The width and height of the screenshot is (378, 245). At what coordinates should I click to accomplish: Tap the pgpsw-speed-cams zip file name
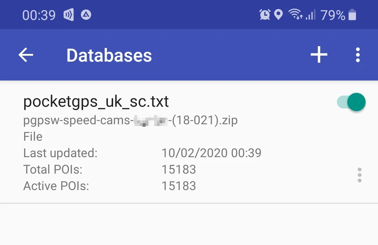[x=130, y=120]
